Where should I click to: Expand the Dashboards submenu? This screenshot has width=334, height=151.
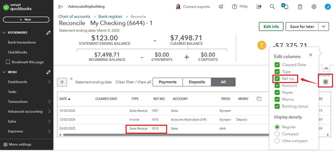(x=49, y=82)
